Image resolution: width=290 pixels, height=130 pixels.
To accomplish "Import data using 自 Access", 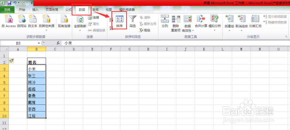I will (8, 21).
